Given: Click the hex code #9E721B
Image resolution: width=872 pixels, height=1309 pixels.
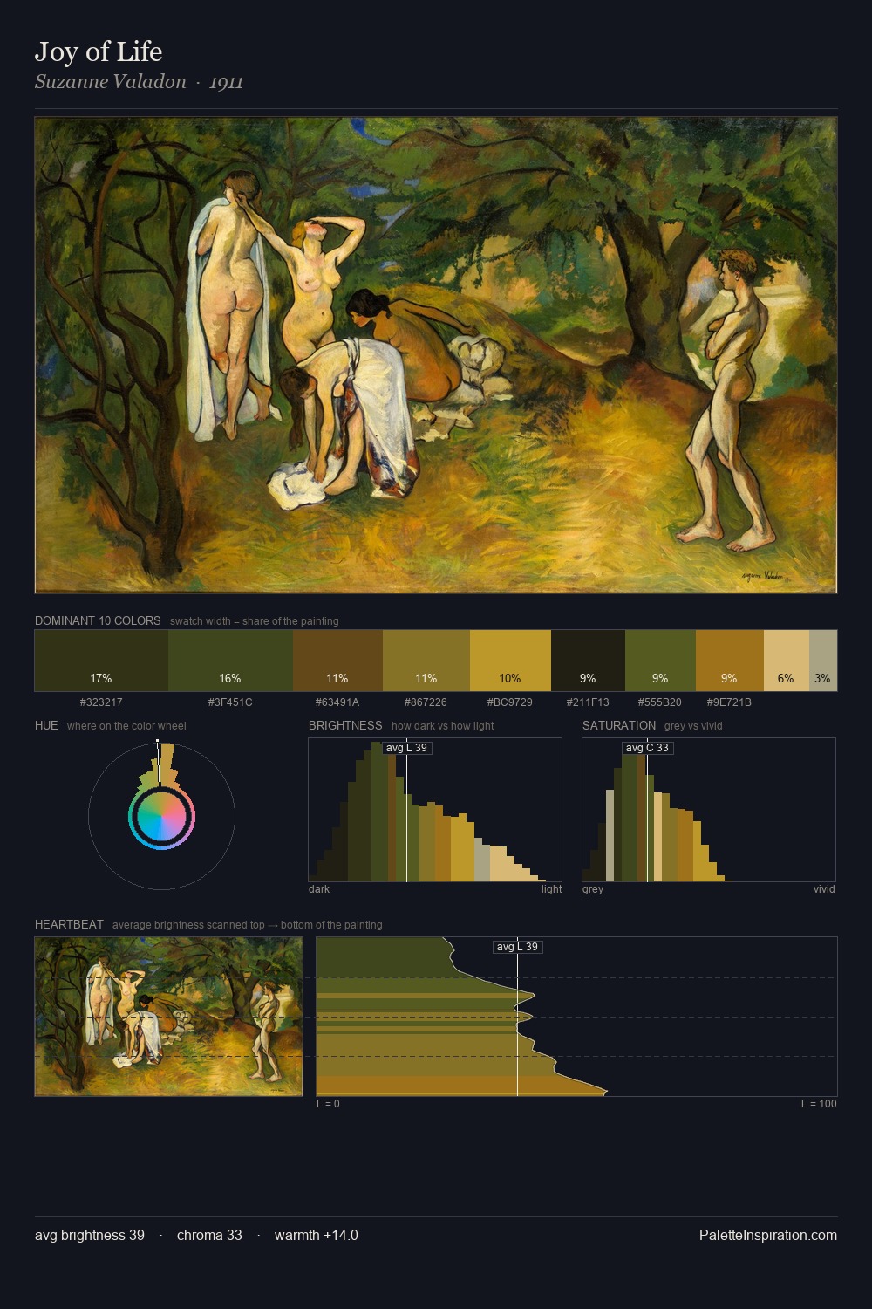Looking at the screenshot, I should click(730, 702).
